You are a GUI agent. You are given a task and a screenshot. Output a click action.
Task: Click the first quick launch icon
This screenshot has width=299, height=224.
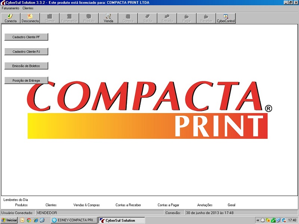tap(22, 220)
